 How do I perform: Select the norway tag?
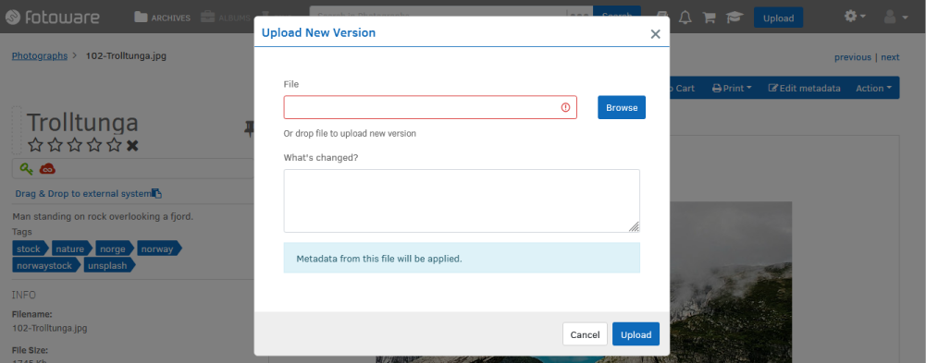click(159, 248)
